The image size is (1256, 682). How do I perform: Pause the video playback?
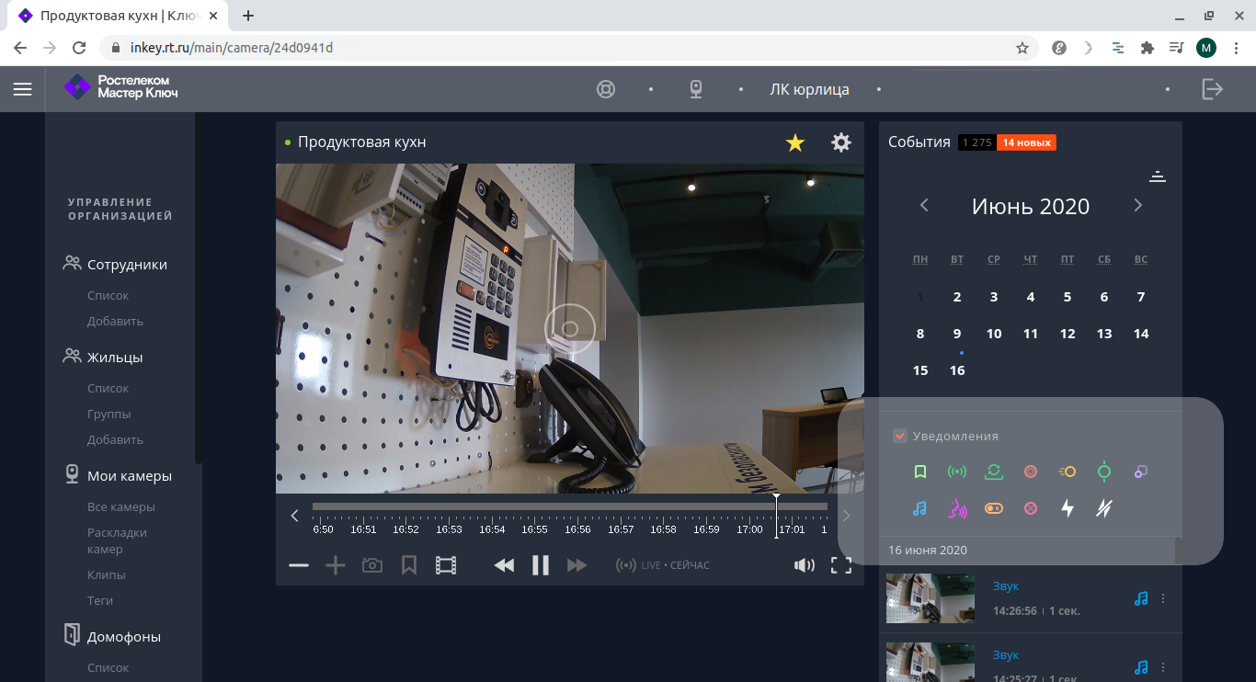[x=541, y=565]
